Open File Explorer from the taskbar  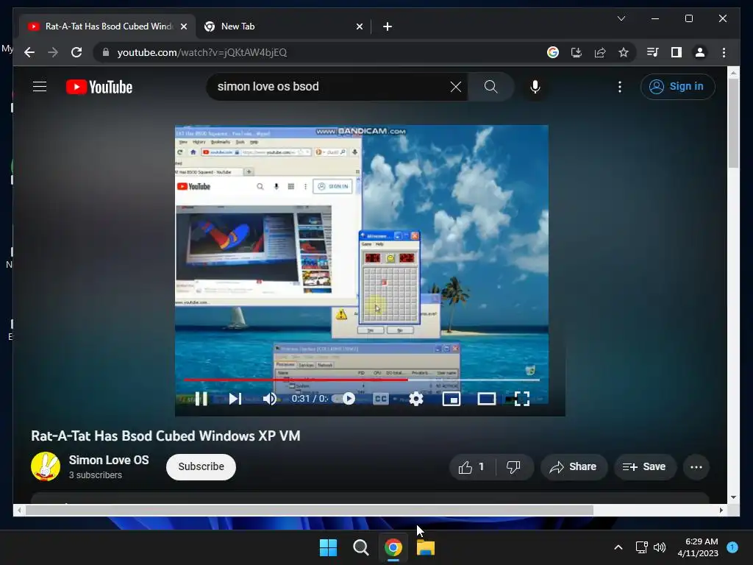(x=426, y=547)
